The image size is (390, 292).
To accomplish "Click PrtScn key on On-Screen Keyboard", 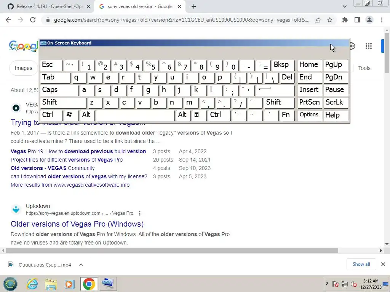I will pos(309,103).
